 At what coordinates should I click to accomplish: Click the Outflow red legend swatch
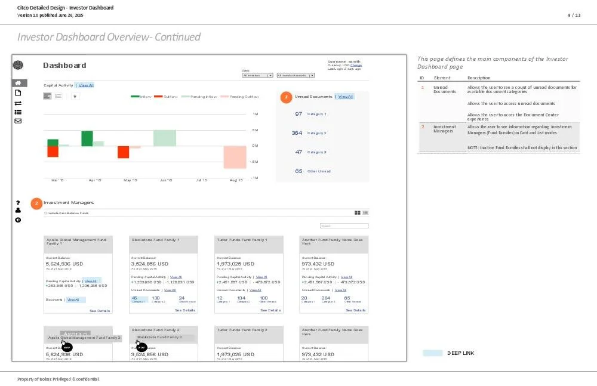click(158, 97)
